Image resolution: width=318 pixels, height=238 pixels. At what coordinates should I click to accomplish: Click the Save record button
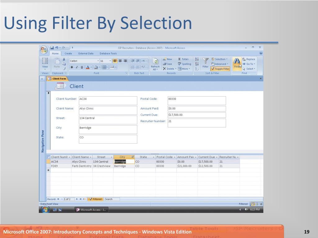point(167,64)
